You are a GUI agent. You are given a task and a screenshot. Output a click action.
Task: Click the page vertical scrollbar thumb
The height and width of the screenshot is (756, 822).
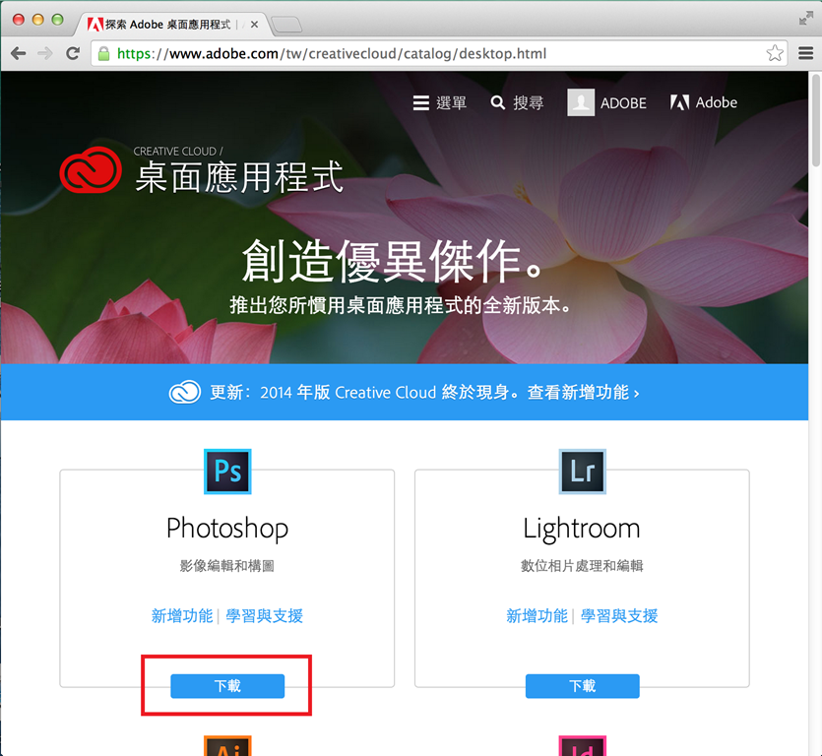(x=815, y=120)
